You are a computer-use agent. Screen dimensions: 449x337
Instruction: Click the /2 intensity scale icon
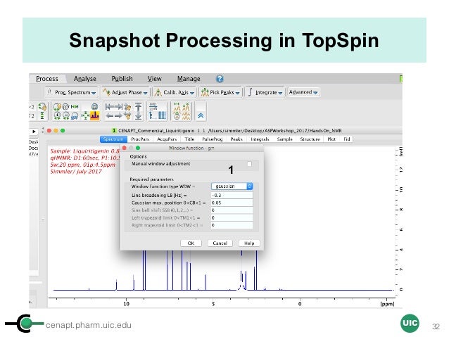(32, 116)
